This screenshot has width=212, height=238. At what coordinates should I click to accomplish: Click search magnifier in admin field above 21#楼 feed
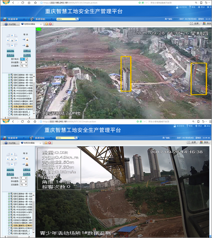pyautogui.click(x=76, y=19)
